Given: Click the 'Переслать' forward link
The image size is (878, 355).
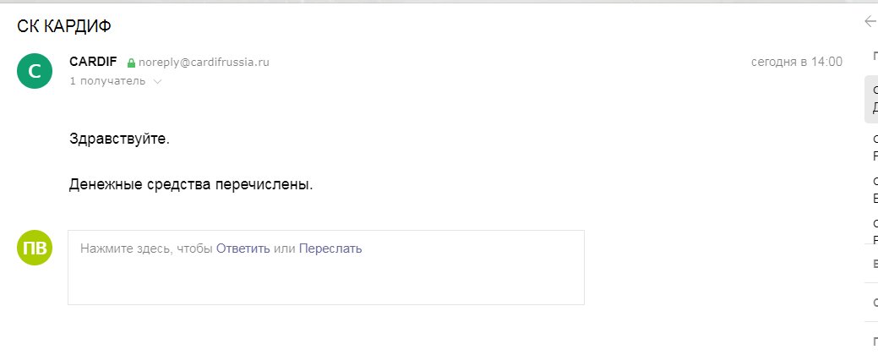Looking at the screenshot, I should click(x=330, y=248).
